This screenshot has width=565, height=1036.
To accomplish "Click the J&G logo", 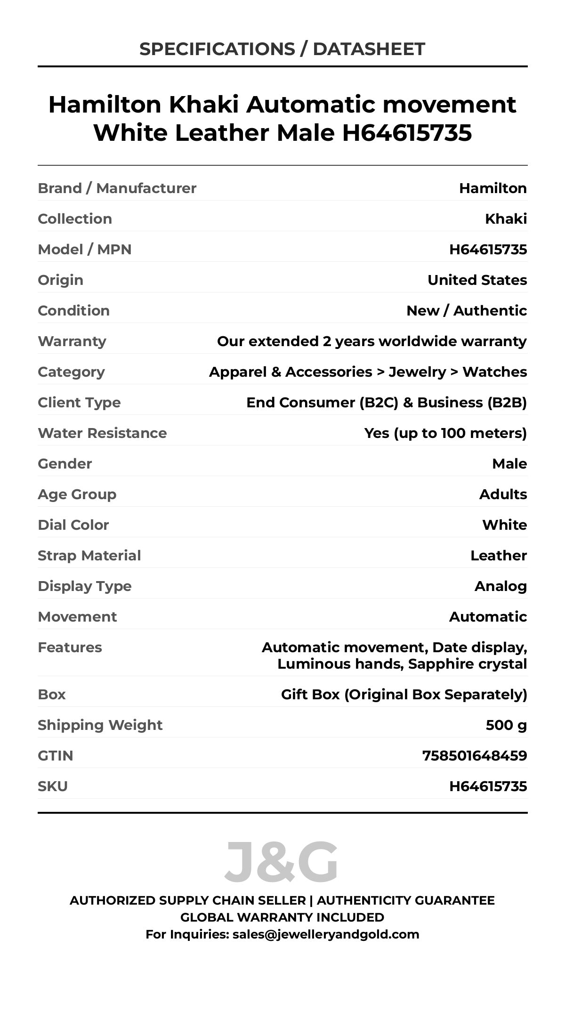I will [282, 862].
